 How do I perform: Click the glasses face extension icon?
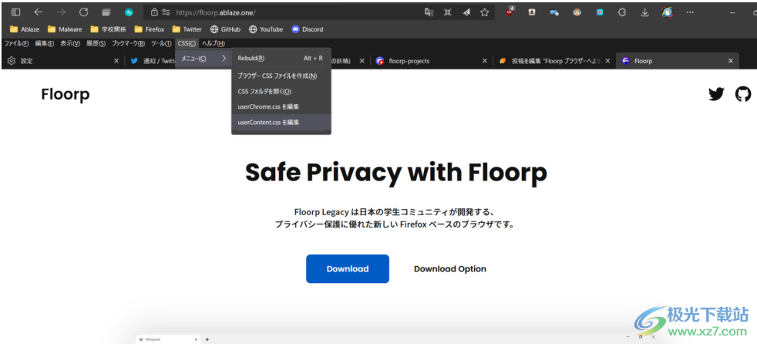(x=577, y=12)
